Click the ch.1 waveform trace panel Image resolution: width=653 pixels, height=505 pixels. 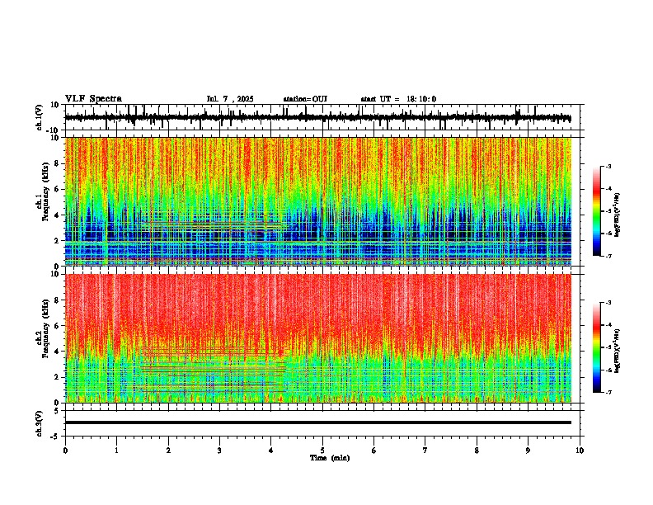coord(322,117)
